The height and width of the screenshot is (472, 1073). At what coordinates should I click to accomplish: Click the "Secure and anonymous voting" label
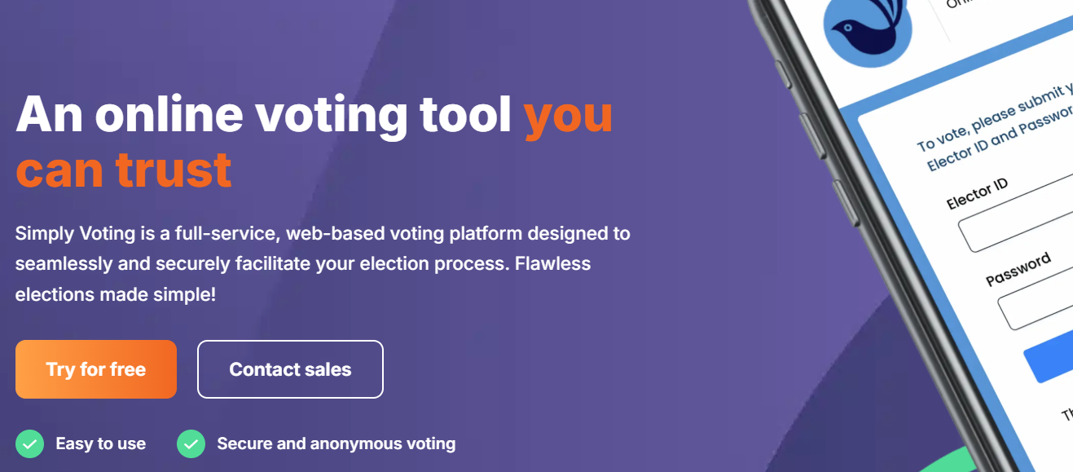pos(336,443)
